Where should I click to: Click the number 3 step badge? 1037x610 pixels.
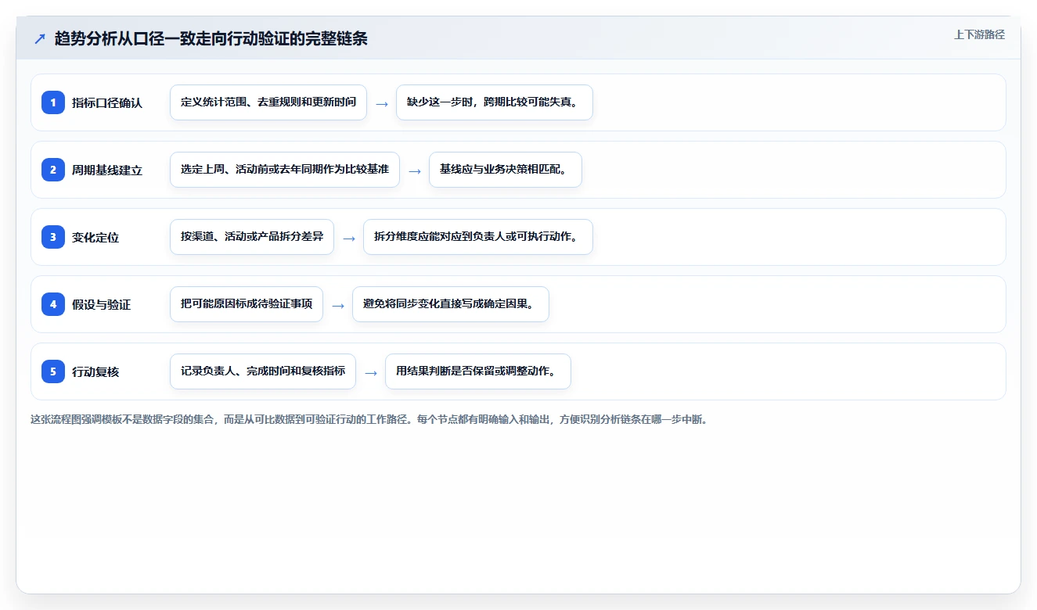click(53, 237)
